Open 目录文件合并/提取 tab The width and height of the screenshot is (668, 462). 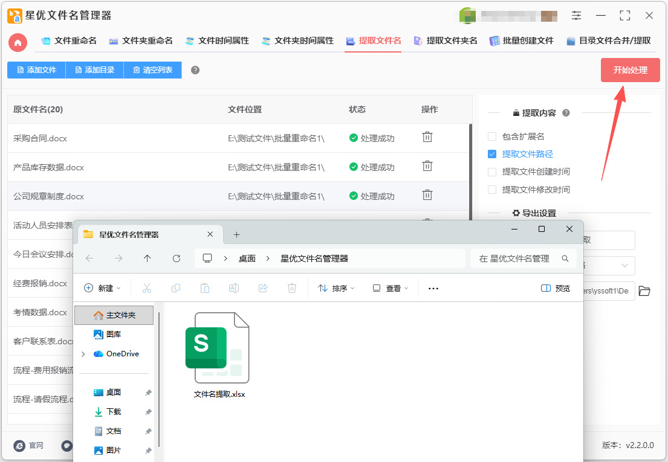609,41
